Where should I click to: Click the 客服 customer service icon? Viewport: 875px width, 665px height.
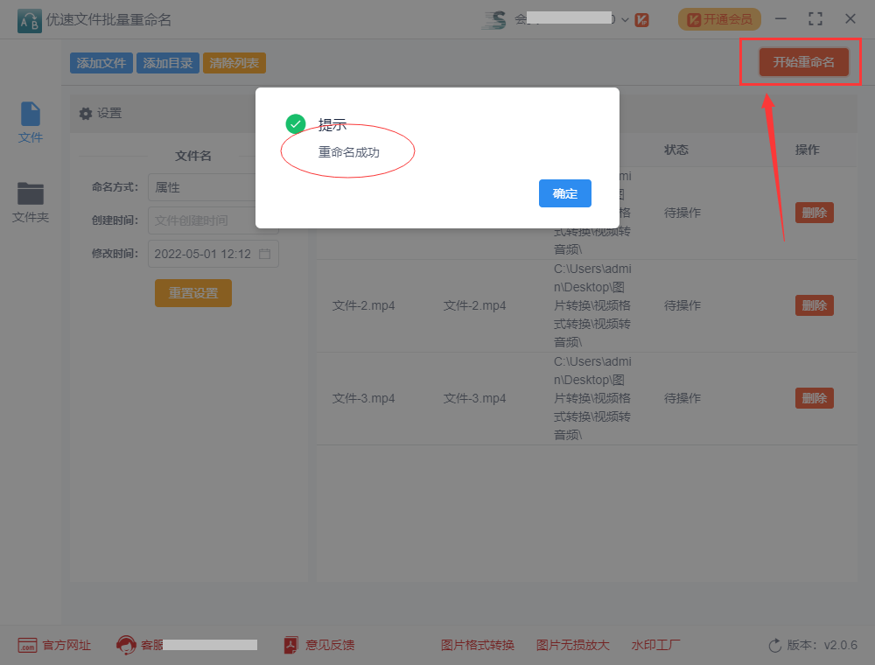point(129,645)
